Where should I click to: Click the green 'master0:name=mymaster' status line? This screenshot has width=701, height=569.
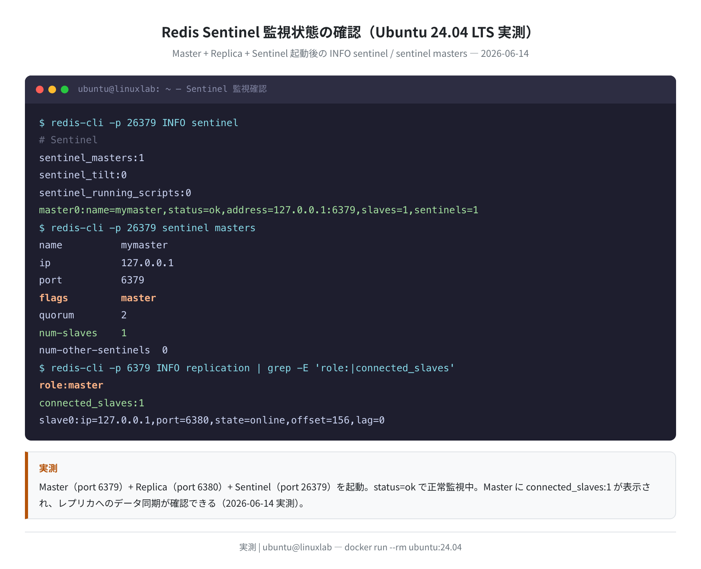(259, 210)
